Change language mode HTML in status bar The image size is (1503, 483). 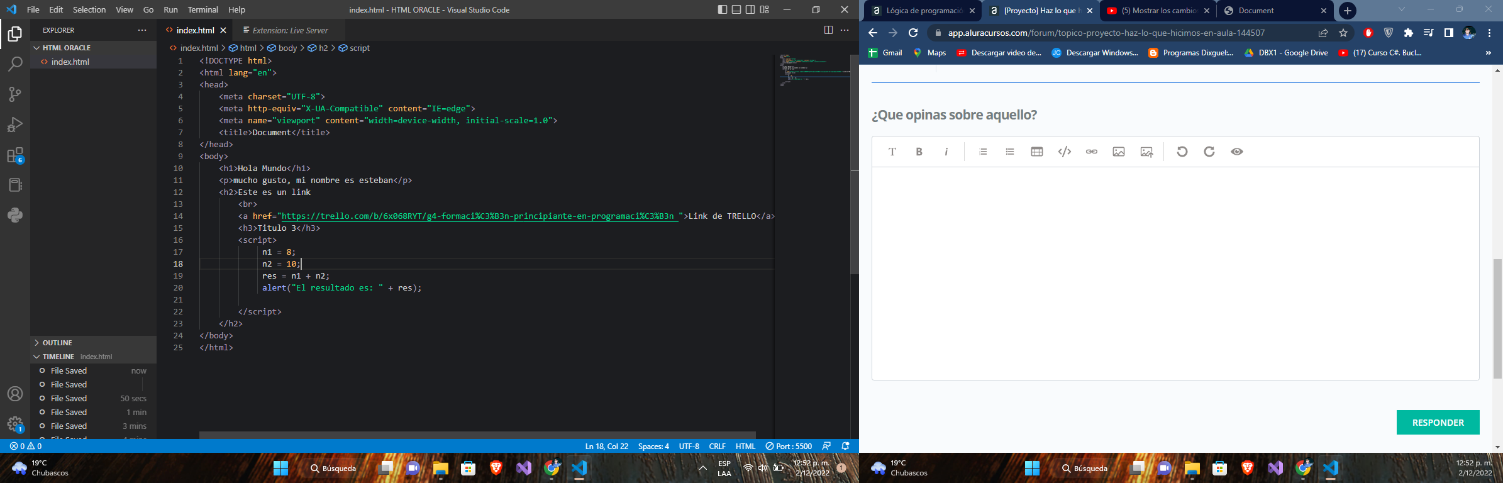pyautogui.click(x=745, y=446)
